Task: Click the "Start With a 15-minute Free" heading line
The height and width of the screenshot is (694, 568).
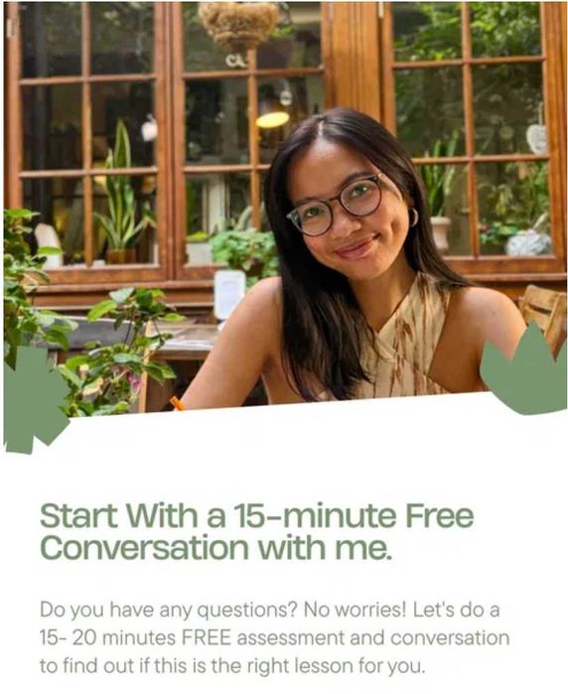Action: 257,516
